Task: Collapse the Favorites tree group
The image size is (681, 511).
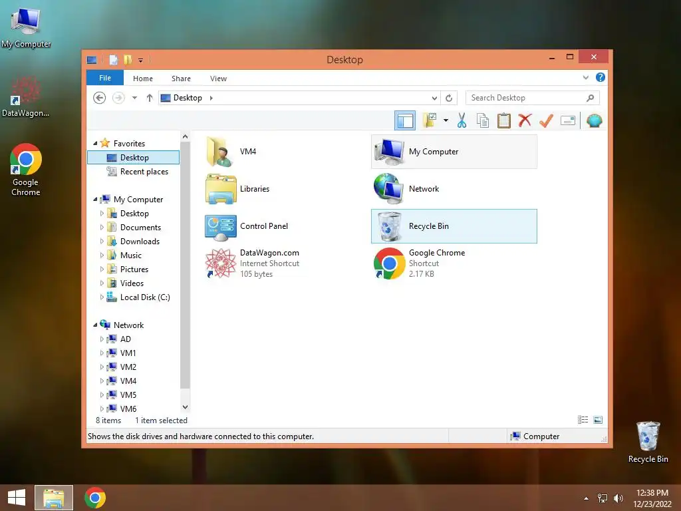Action: click(x=96, y=143)
